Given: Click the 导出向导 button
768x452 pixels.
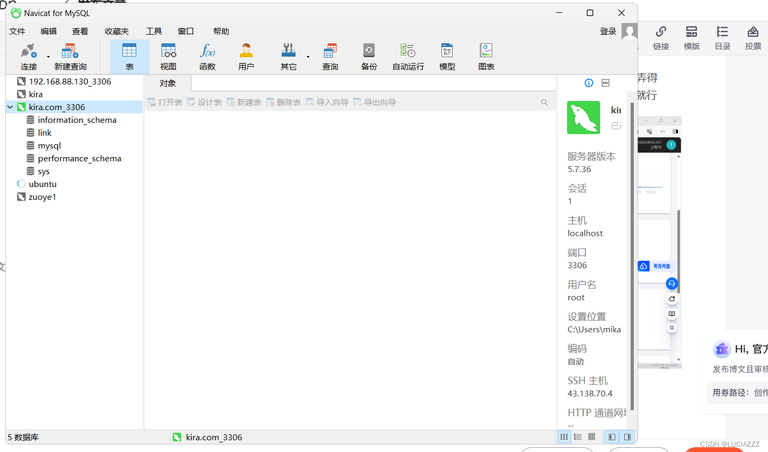Looking at the screenshot, I should click(375, 102).
